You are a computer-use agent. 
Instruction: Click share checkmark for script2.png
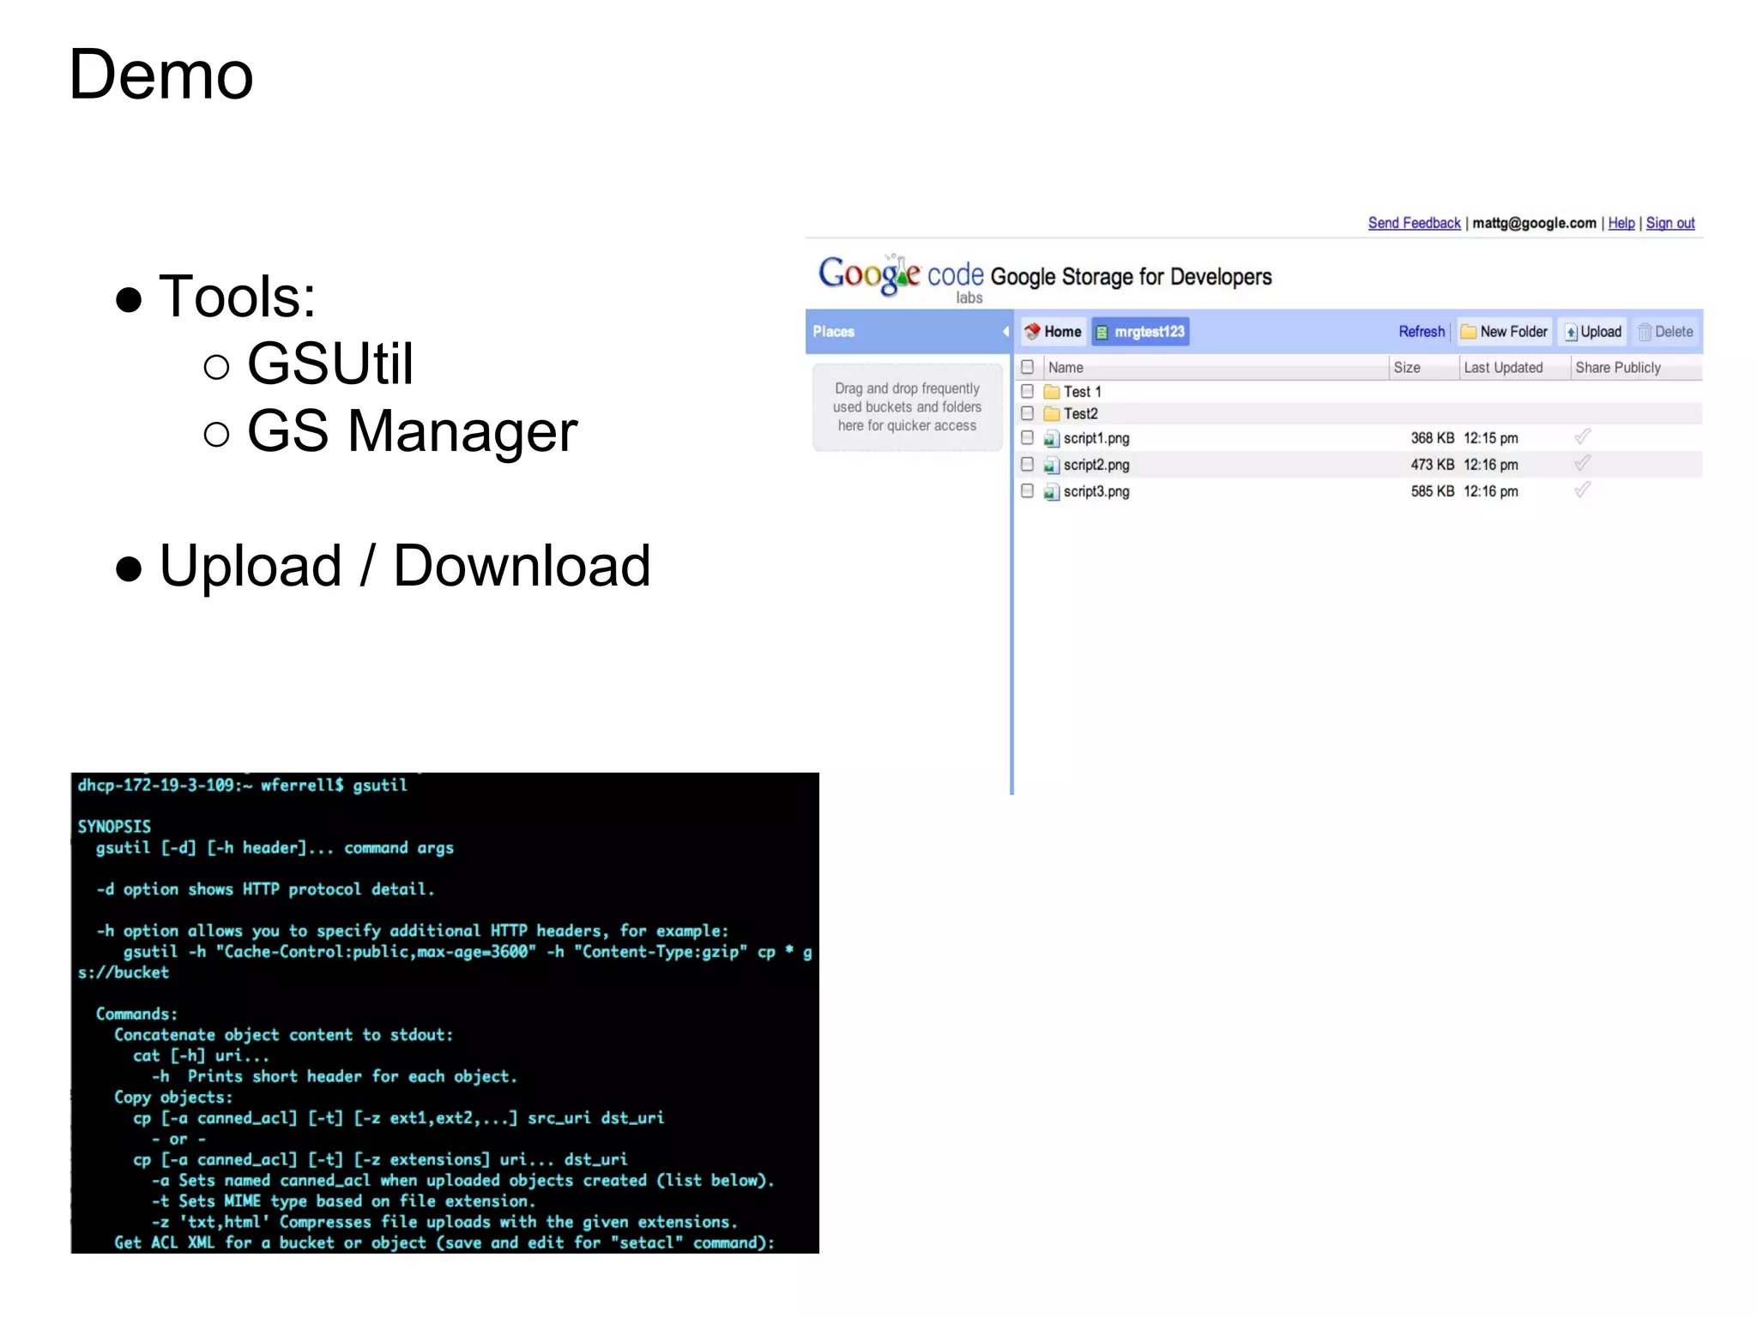pyautogui.click(x=1583, y=463)
